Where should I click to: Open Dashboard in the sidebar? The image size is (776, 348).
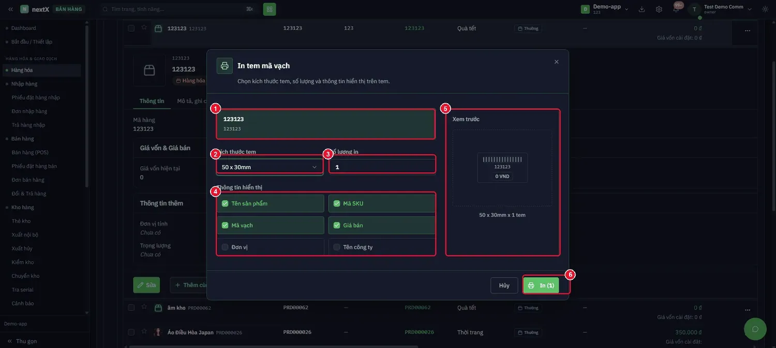point(24,28)
